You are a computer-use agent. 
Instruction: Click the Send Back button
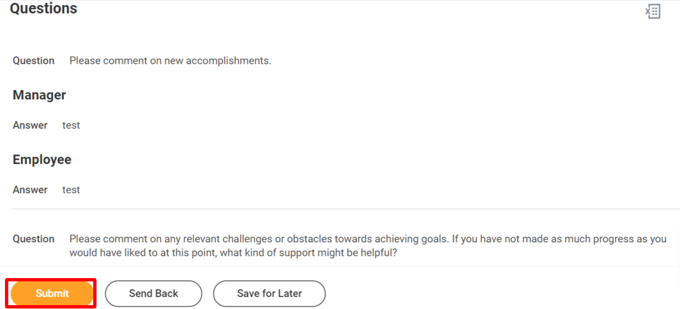(x=153, y=294)
